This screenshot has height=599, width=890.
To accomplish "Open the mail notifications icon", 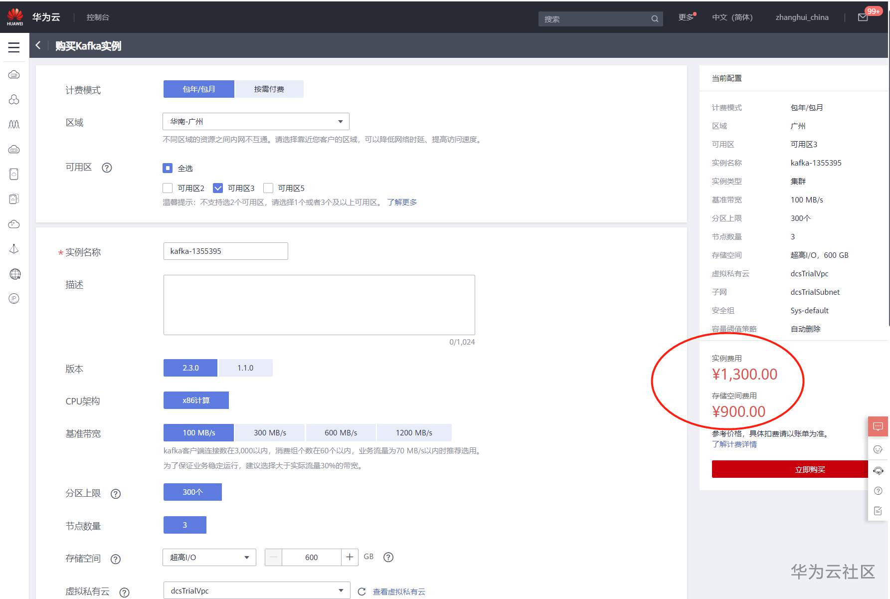I will (x=863, y=17).
